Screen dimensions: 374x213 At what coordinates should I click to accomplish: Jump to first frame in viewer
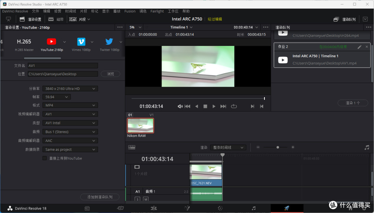point(187,106)
